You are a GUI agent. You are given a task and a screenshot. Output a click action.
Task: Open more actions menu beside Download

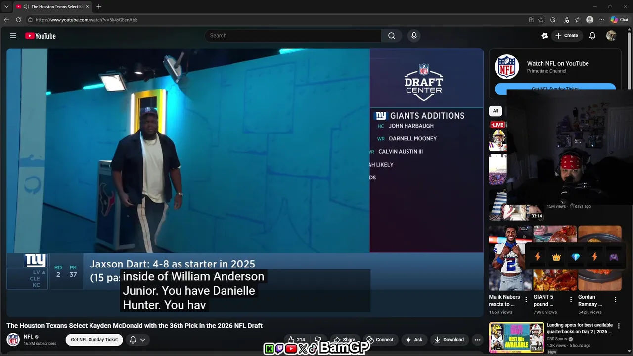coord(477,340)
